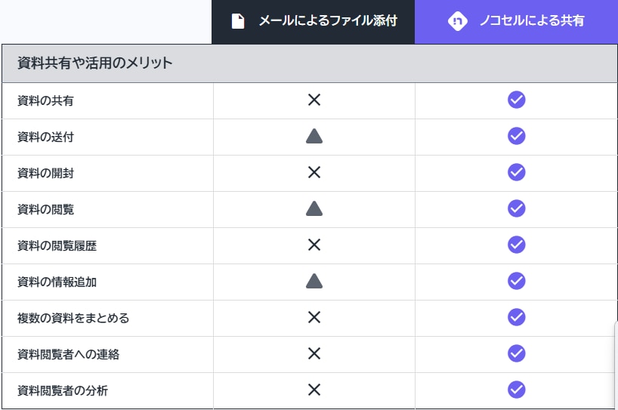
Task: Click the X mark in the 複数の資料をまとめる row
Action: tap(314, 317)
